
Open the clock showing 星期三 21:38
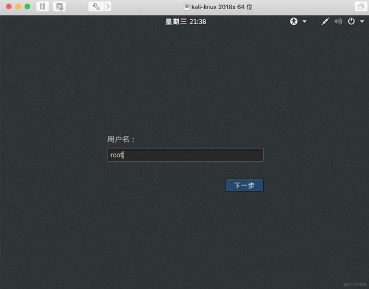[x=186, y=21]
